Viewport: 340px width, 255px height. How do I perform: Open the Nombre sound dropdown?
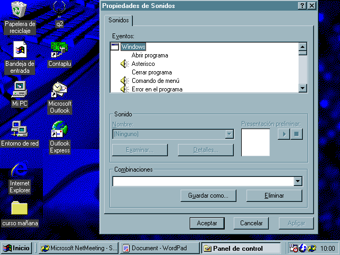click(x=229, y=134)
